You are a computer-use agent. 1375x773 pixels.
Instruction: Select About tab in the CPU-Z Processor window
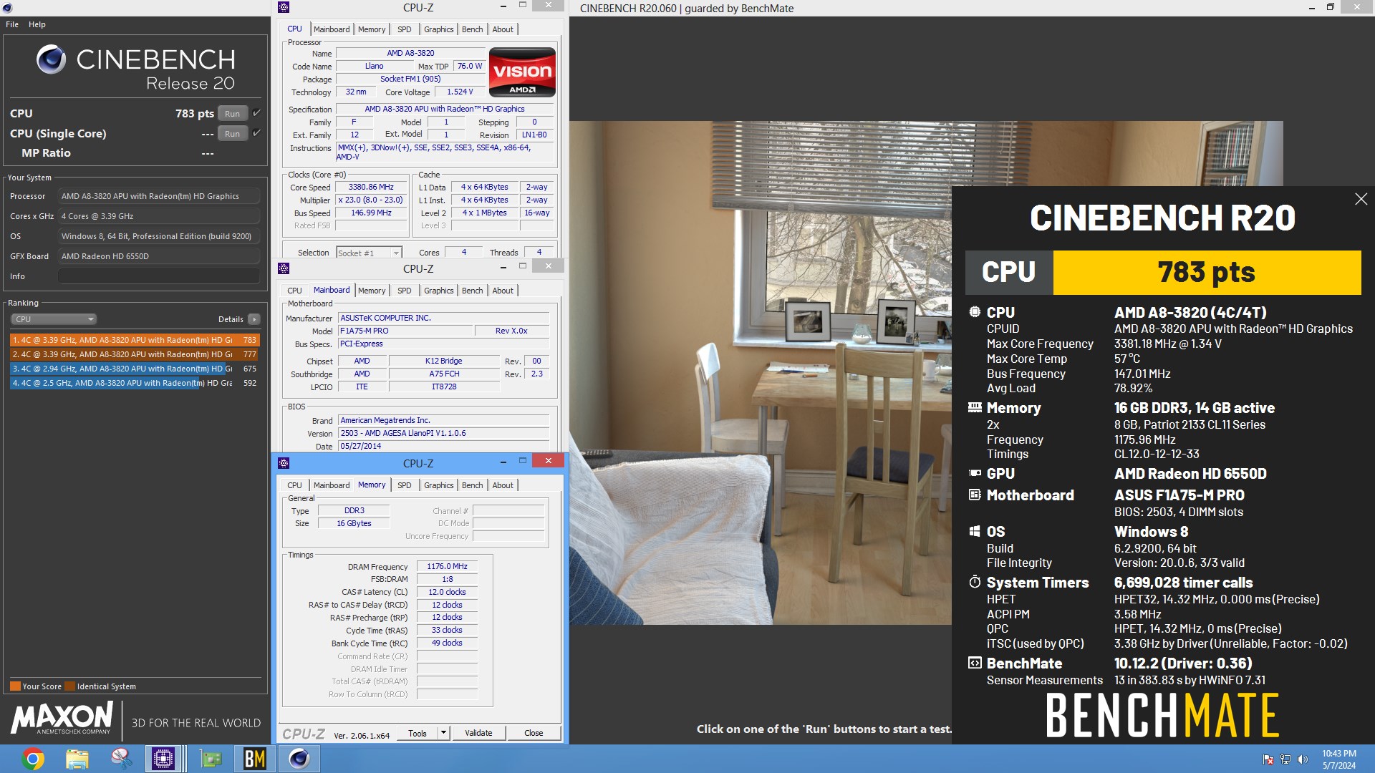[503, 29]
